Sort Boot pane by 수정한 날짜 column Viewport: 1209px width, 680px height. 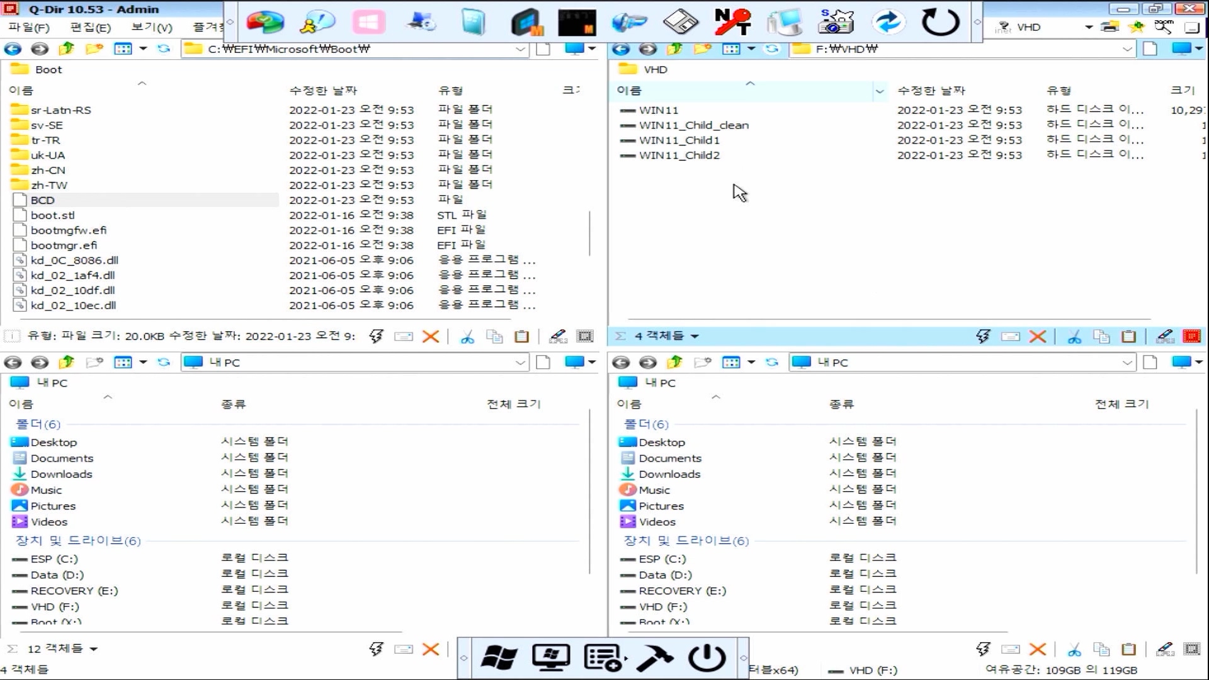[x=323, y=91]
